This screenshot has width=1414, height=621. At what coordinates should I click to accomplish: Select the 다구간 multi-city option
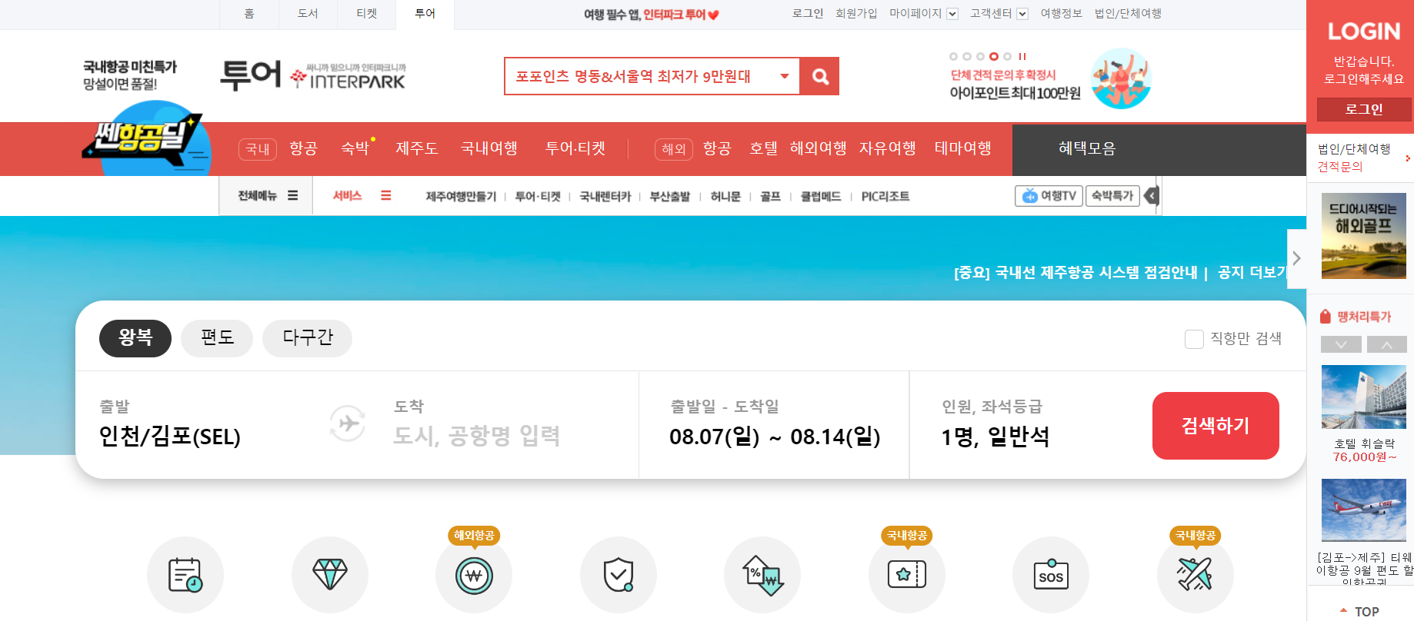click(x=307, y=338)
